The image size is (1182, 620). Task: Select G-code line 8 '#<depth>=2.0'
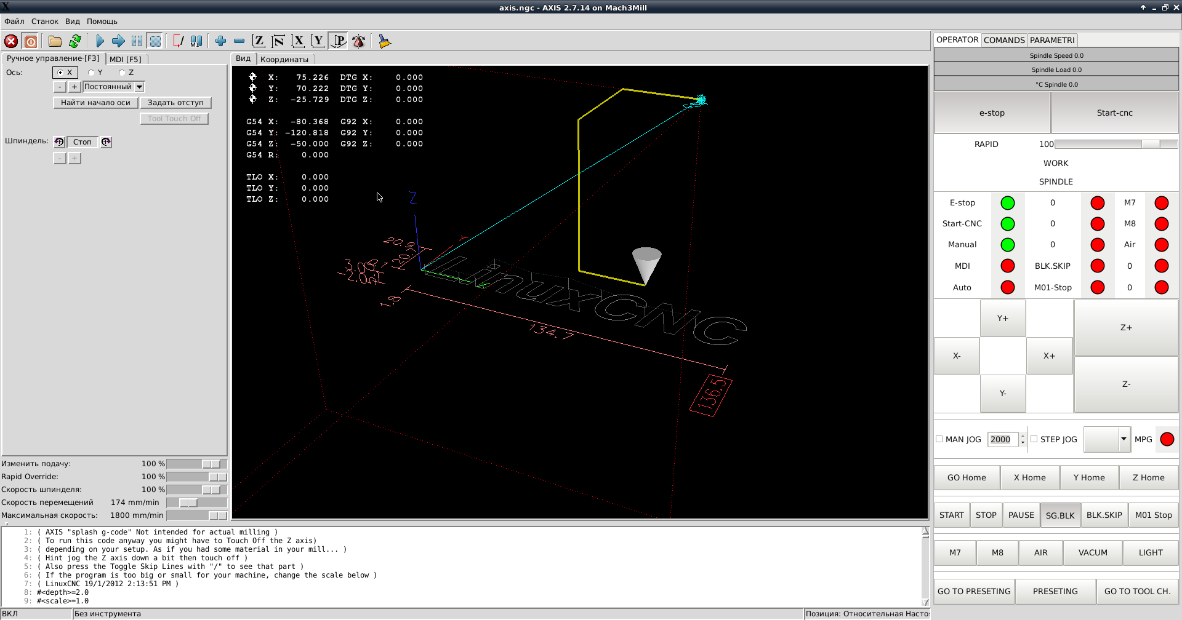[63, 592]
